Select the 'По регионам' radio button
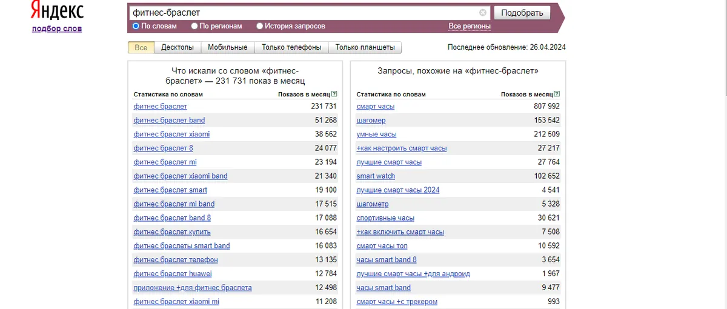727x309 pixels. pos(194,26)
